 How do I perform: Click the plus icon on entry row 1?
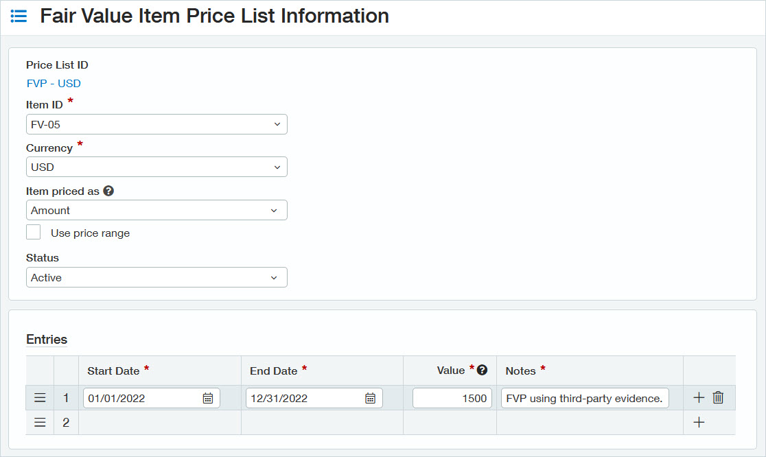(698, 397)
